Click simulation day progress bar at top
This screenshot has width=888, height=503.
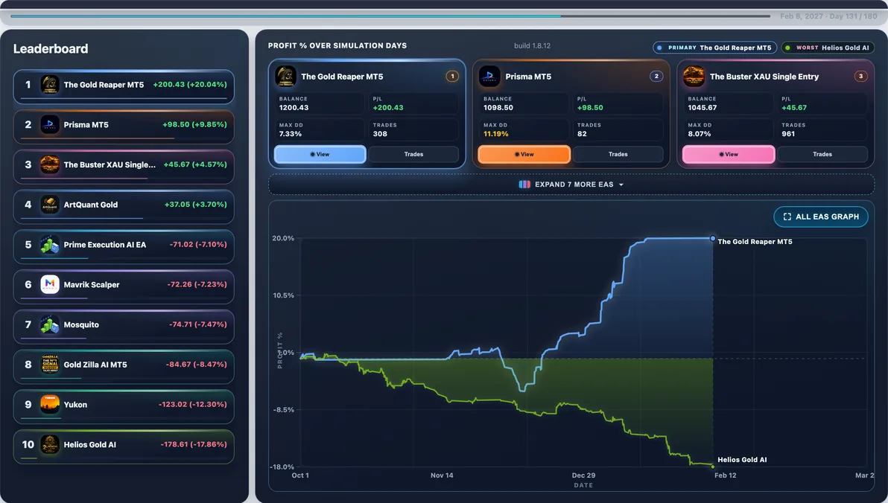click(x=390, y=16)
